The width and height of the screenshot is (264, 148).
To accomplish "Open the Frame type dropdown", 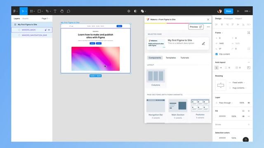I will point(219,33).
